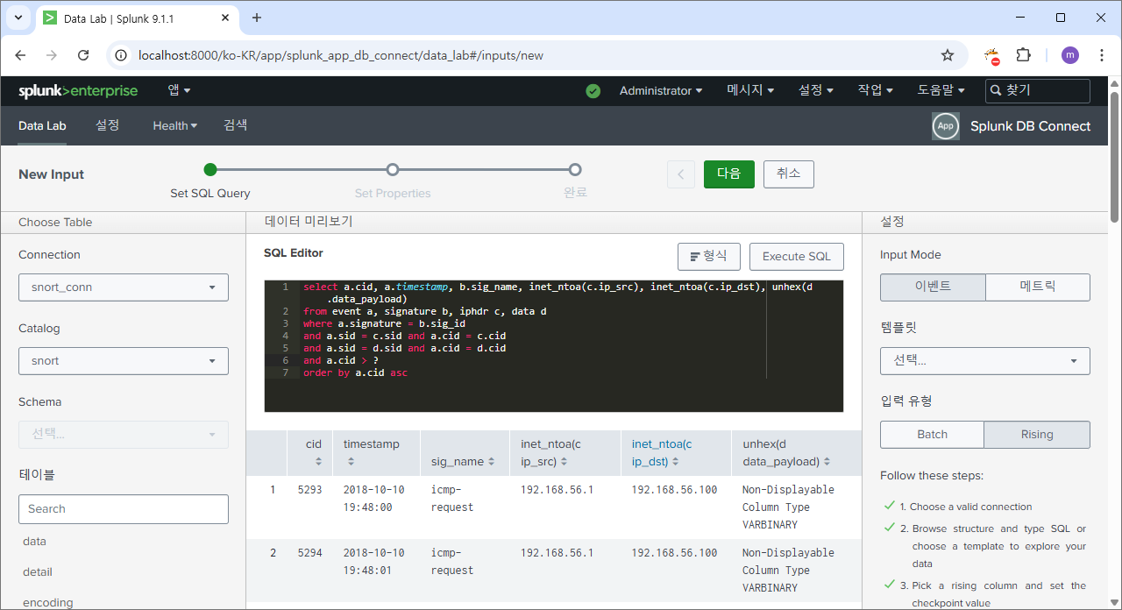This screenshot has width=1122, height=610.
Task: Click the Splunk DB Connect App icon
Action: (946, 126)
